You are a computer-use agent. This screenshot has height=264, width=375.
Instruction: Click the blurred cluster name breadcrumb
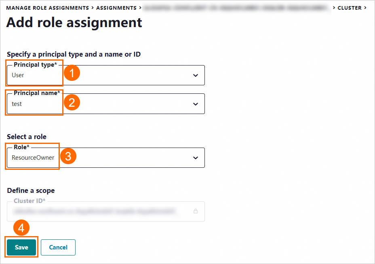pyautogui.click(x=236, y=8)
